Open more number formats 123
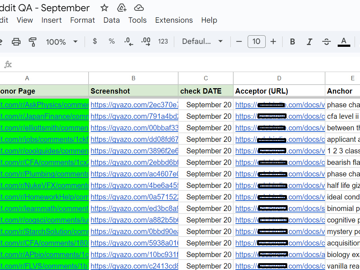 click(x=163, y=41)
